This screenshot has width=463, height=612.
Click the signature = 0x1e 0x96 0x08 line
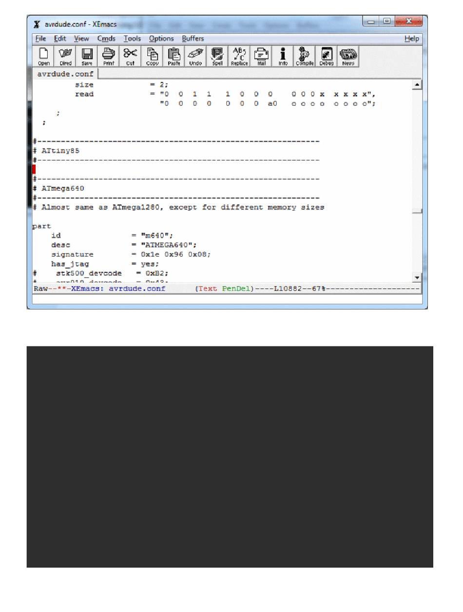131,254
